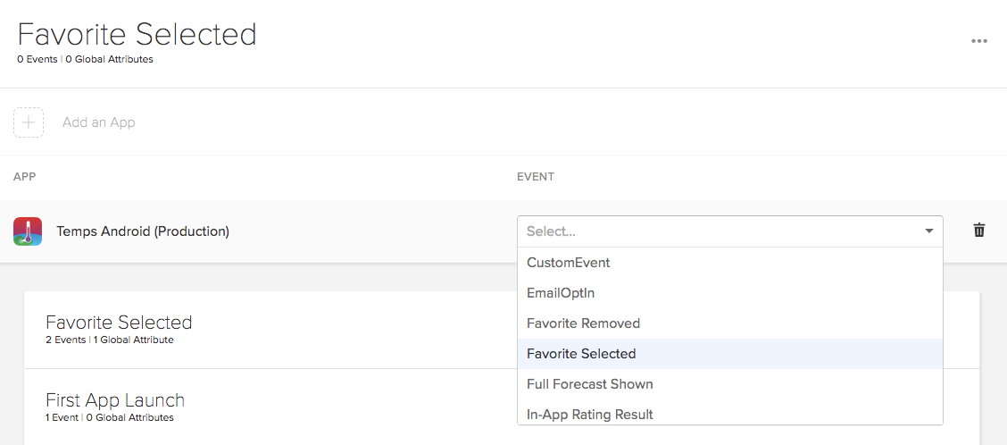Delete the Temps Android row with trash icon
Viewport: 1007px width, 445px height.
[979, 231]
